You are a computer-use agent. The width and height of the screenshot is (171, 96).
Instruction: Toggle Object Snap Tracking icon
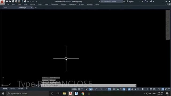(x=106, y=89)
